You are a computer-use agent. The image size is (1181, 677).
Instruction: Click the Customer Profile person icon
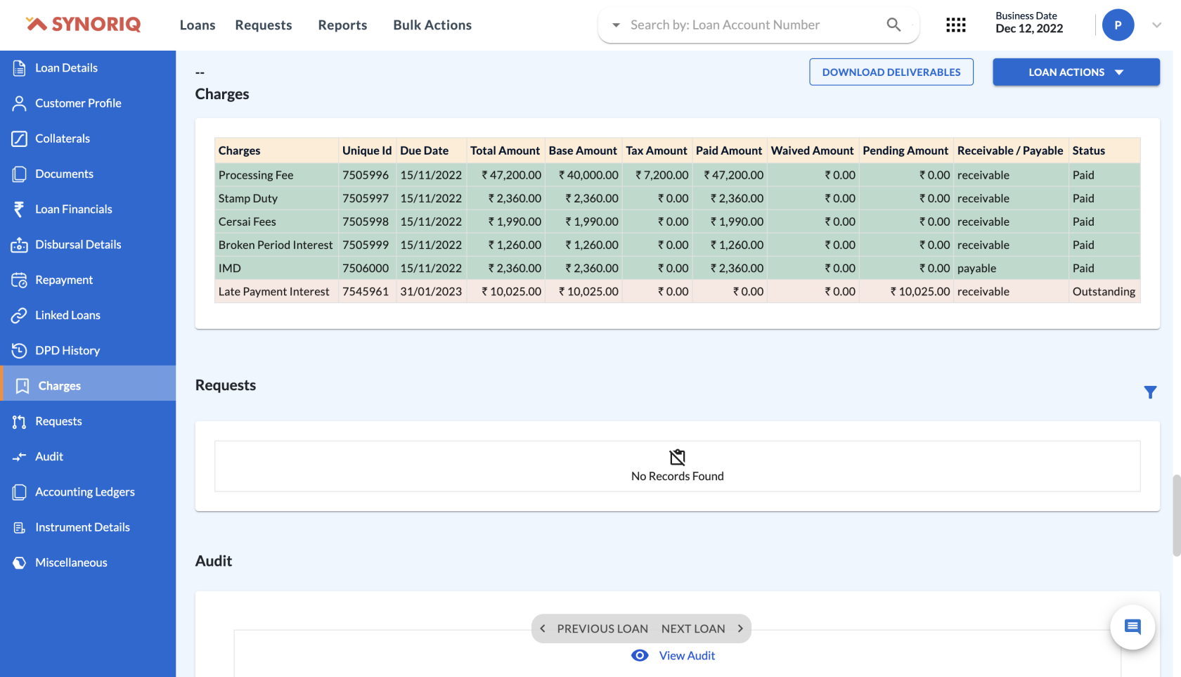(x=20, y=103)
